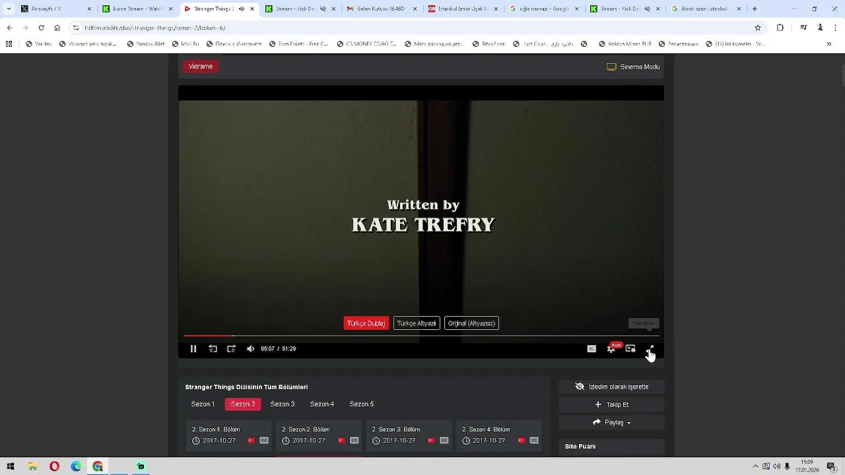This screenshot has width=845, height=475.
Task: Open Chrome from the taskbar
Action: (x=98, y=466)
